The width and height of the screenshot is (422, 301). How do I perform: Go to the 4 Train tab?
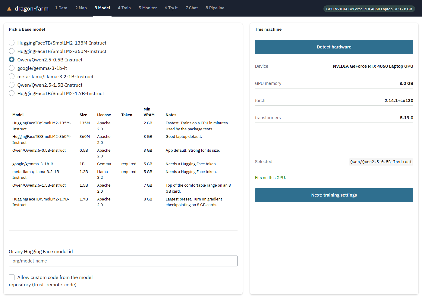(x=124, y=8)
